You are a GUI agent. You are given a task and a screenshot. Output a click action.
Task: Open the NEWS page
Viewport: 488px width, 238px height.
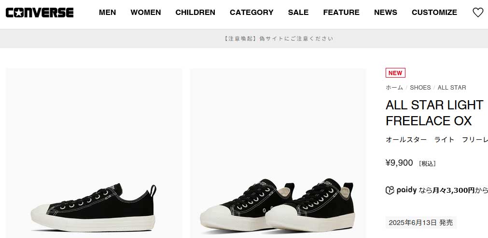[x=385, y=13]
